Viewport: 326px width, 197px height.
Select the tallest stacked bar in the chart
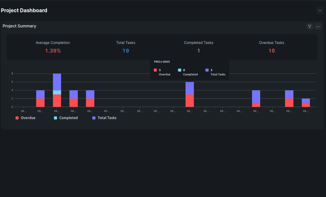tap(57, 90)
